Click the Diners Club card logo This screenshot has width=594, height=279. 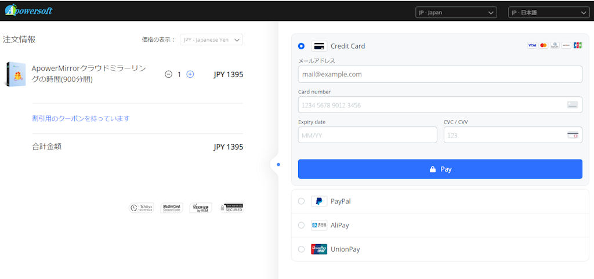[x=555, y=45]
